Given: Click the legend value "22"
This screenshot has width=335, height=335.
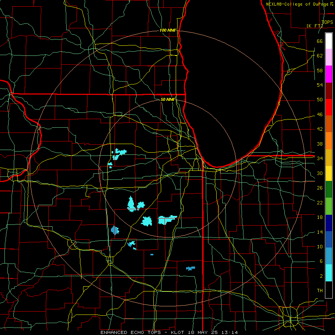Looking at the screenshot, I should 320,202.
